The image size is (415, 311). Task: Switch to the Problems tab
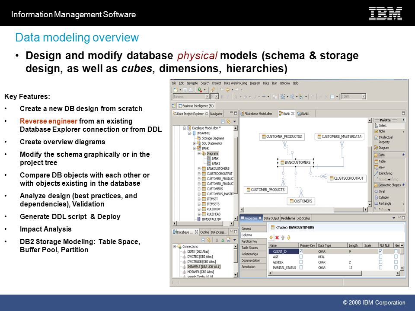288,218
